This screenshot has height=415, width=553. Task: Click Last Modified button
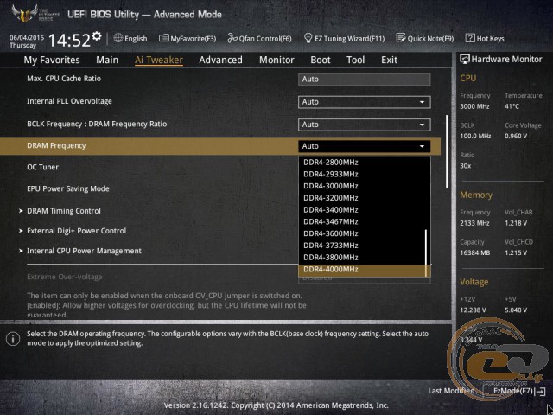pyautogui.click(x=451, y=391)
